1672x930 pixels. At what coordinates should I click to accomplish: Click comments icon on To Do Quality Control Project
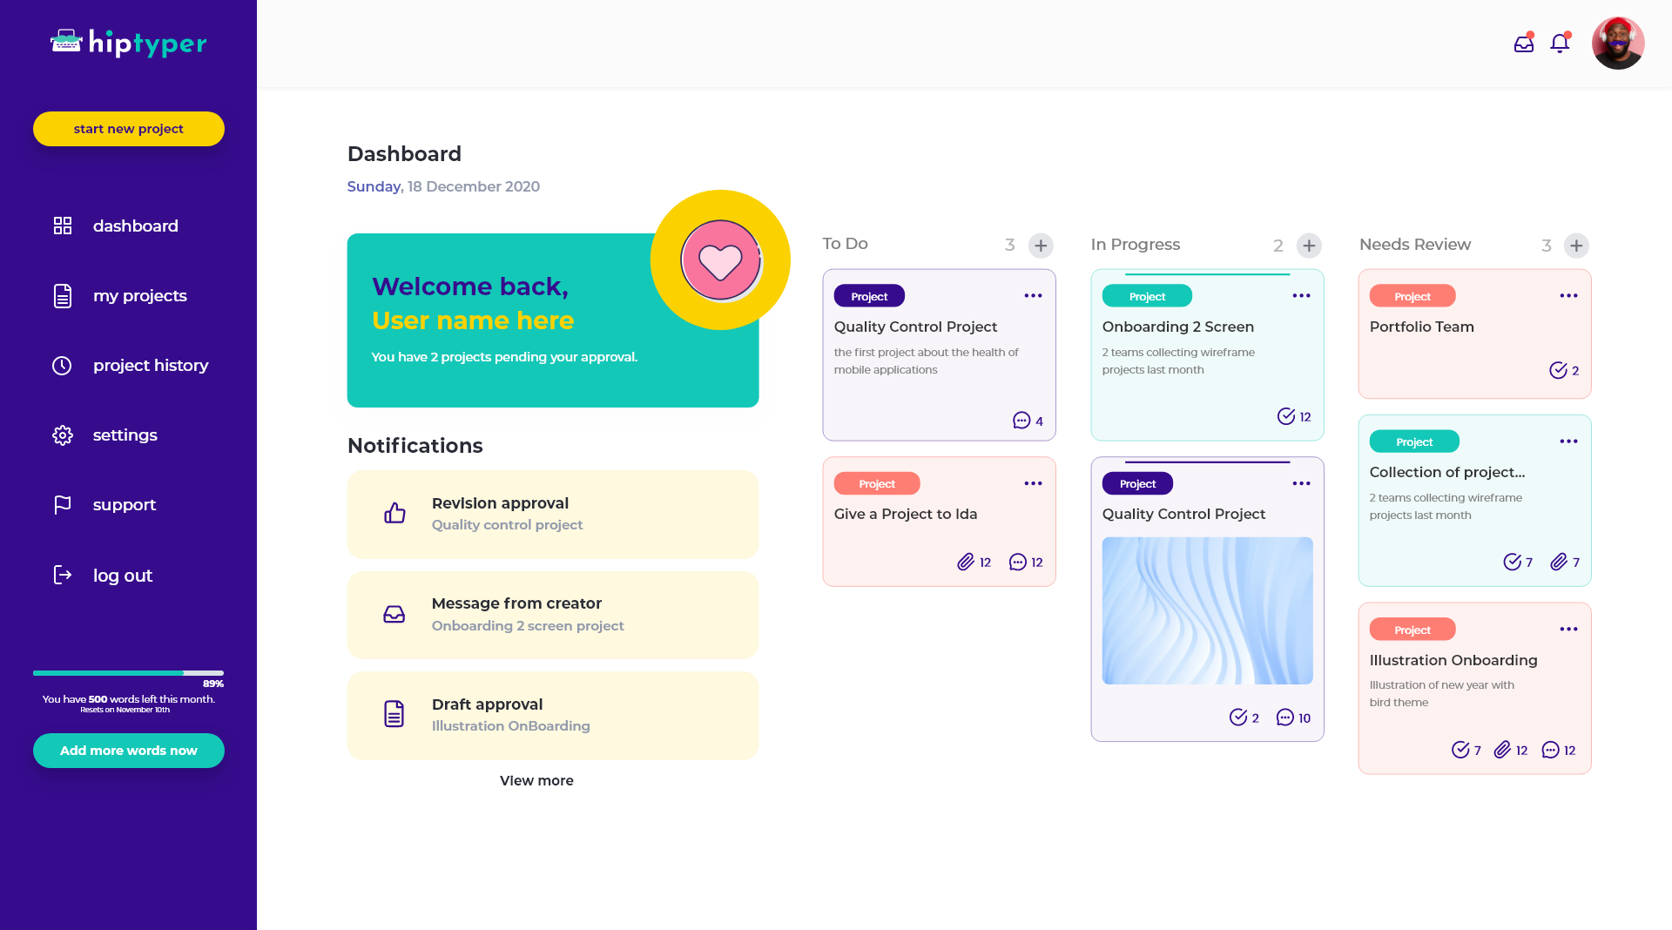[1021, 421]
